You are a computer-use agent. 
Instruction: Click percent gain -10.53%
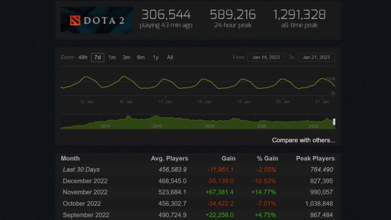tap(264, 181)
